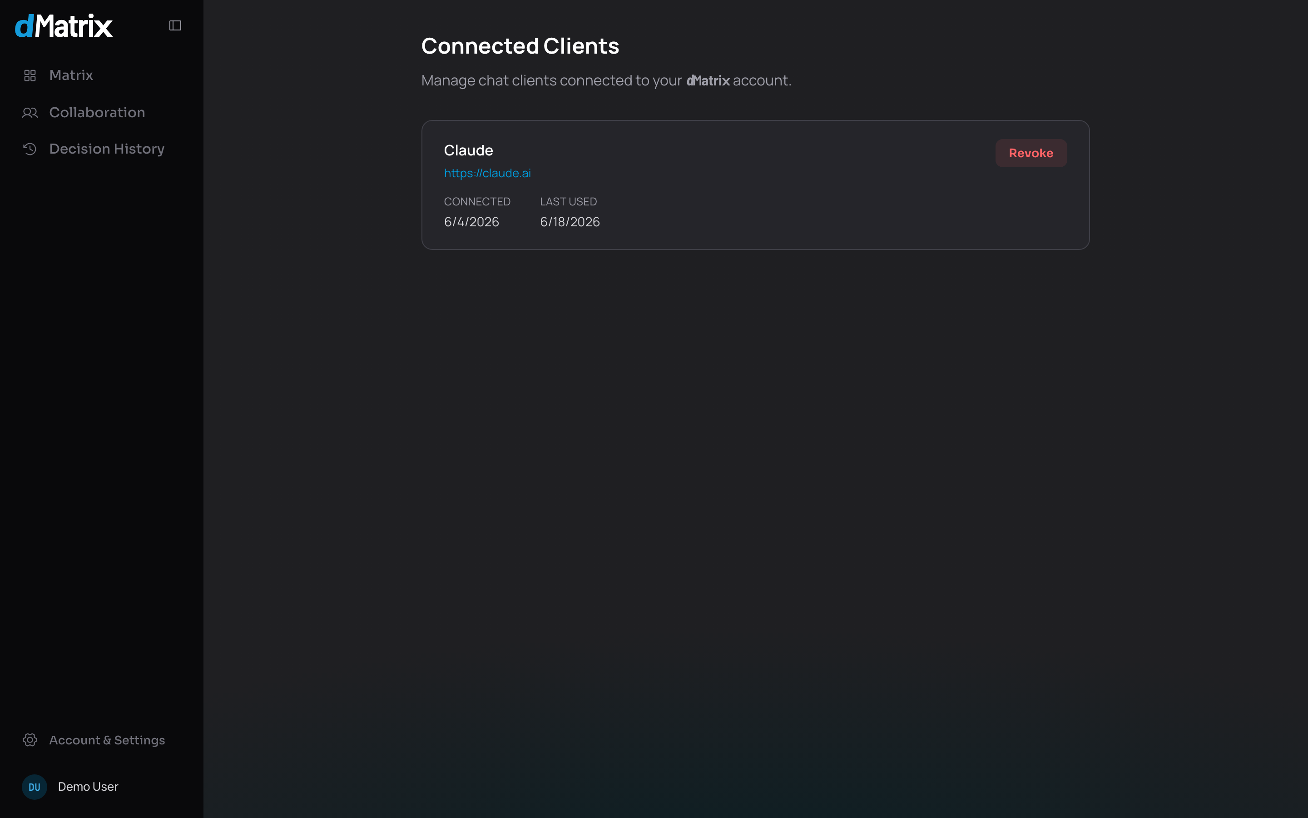Click the Matrix grid icon
1308x818 pixels.
coord(30,75)
